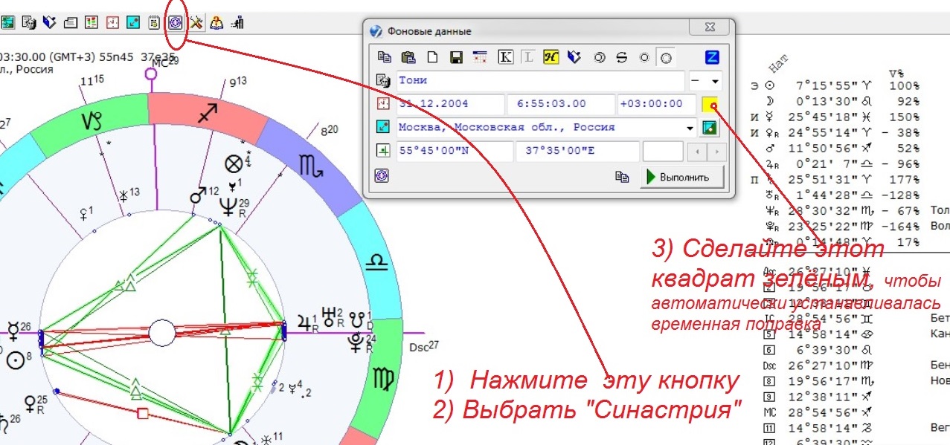
Task: Select the double circle chart option
Action: point(667,56)
